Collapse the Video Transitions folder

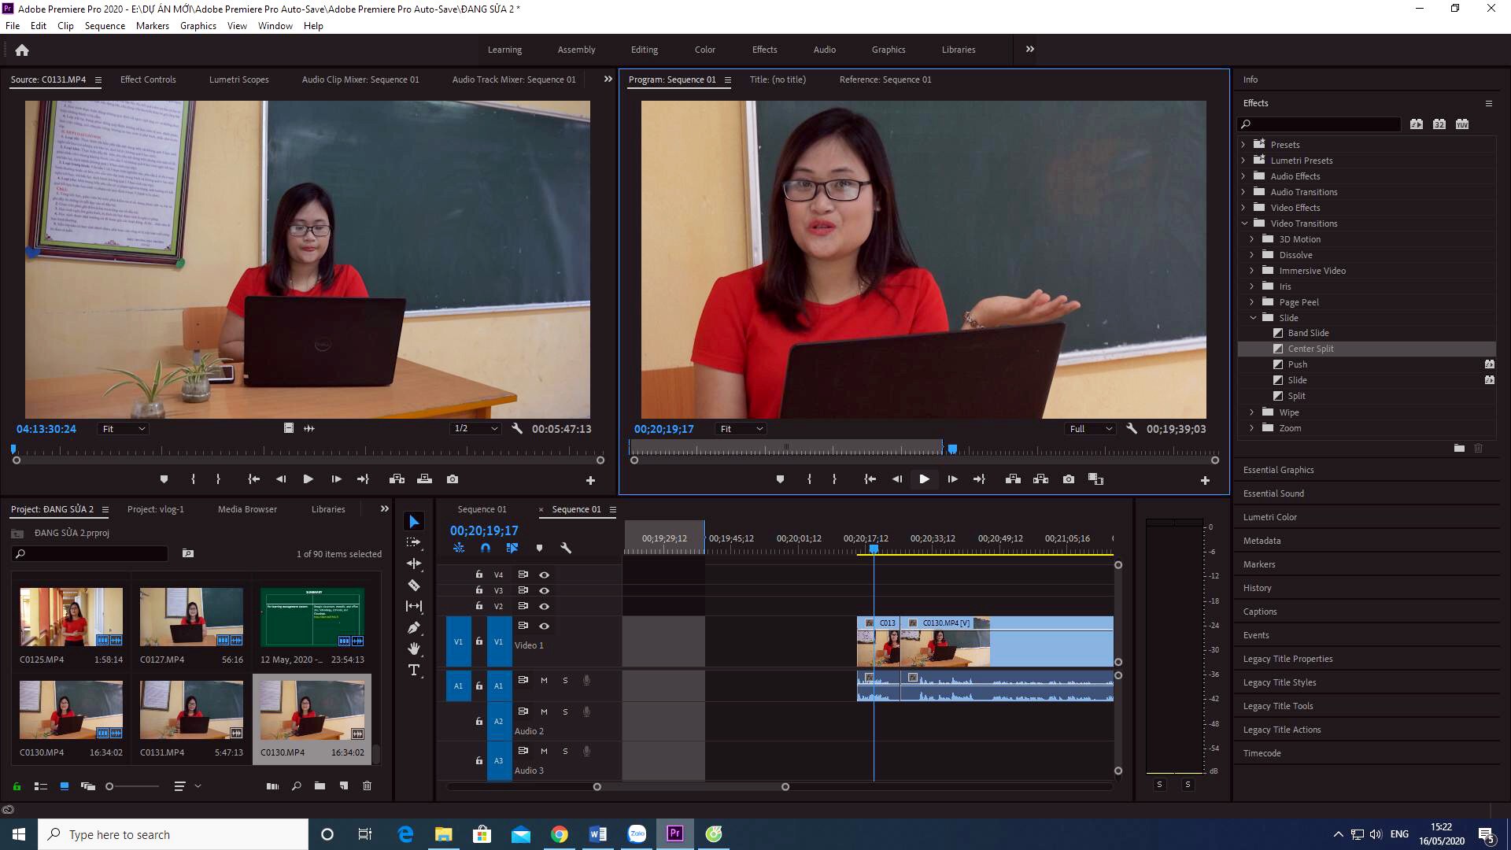(x=1244, y=224)
